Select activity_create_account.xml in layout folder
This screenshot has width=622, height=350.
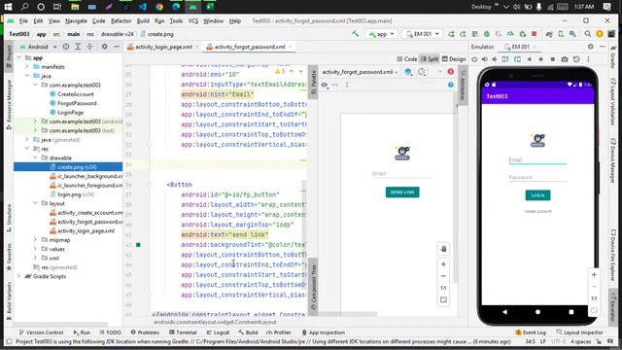[x=86, y=213]
